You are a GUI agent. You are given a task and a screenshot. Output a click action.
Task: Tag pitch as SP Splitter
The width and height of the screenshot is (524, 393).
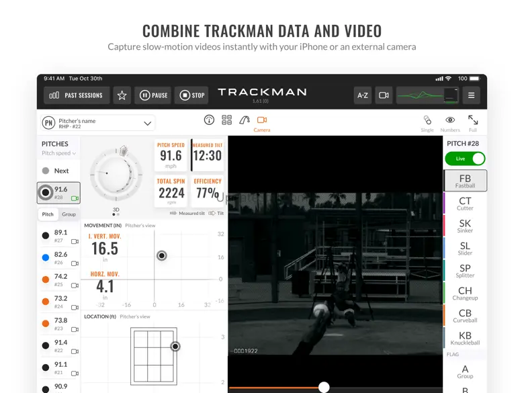click(465, 270)
